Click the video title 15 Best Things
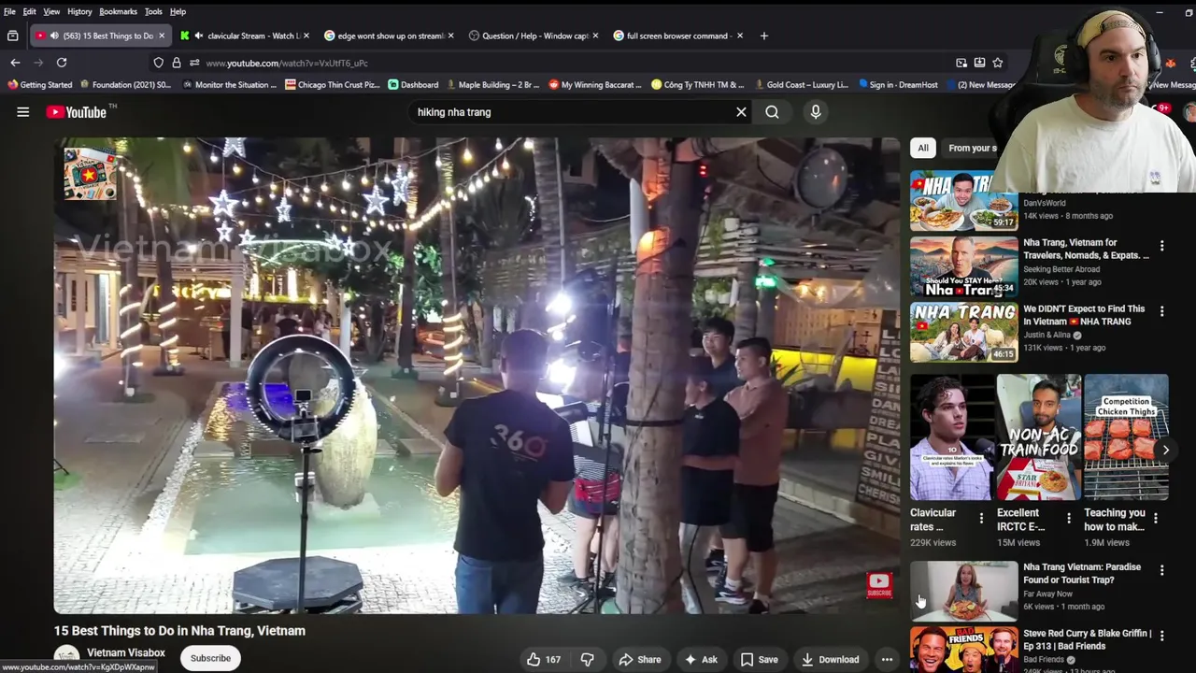The height and width of the screenshot is (673, 1196). click(179, 631)
